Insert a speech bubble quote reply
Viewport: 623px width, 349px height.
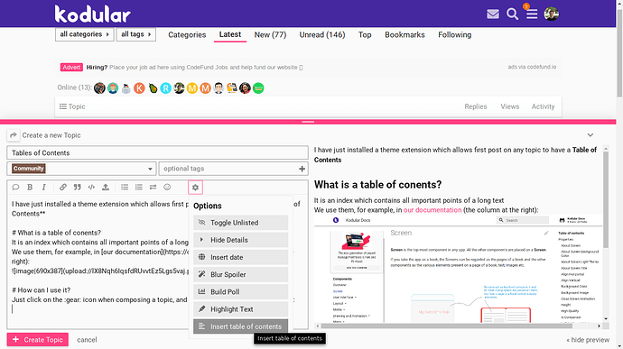(15, 187)
